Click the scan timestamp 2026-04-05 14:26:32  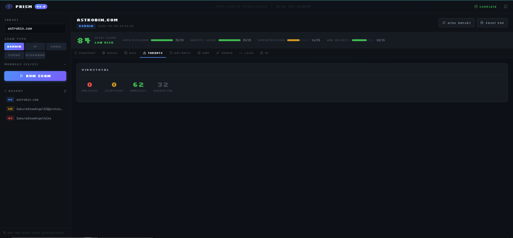[x=116, y=26]
